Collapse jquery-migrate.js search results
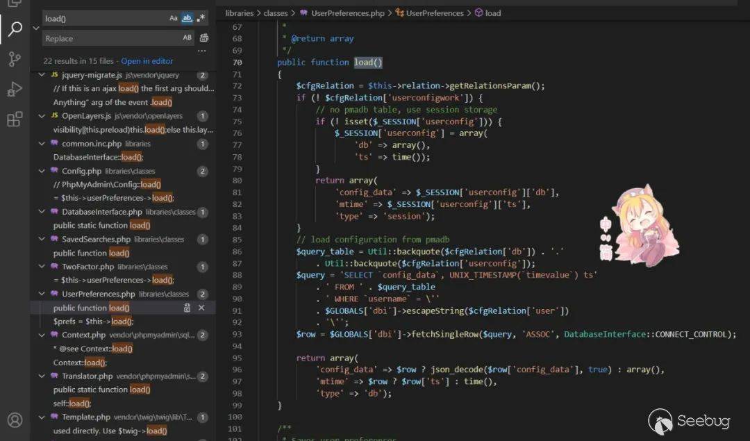 (x=43, y=75)
